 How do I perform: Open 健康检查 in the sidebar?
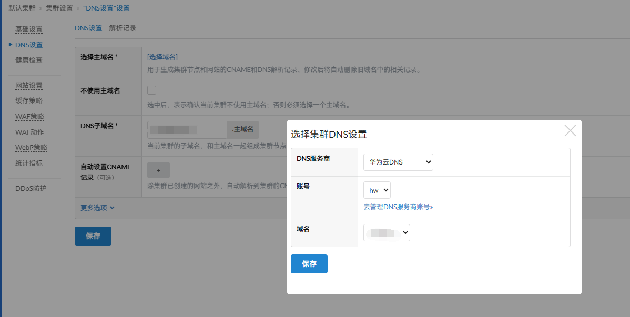click(29, 60)
